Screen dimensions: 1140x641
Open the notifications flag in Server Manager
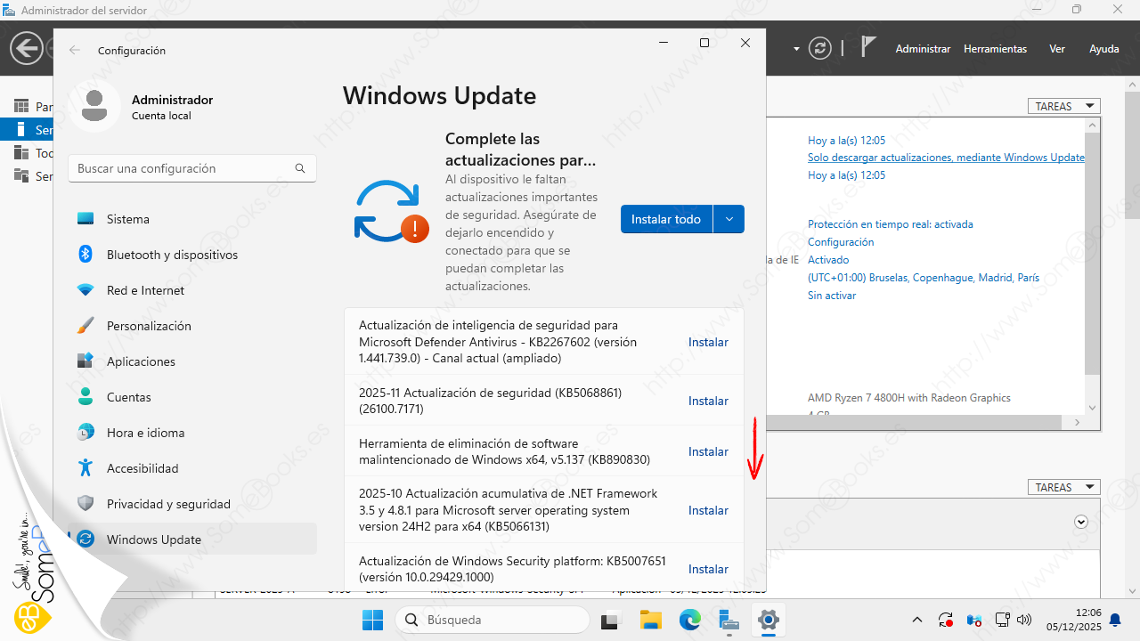[x=868, y=48]
